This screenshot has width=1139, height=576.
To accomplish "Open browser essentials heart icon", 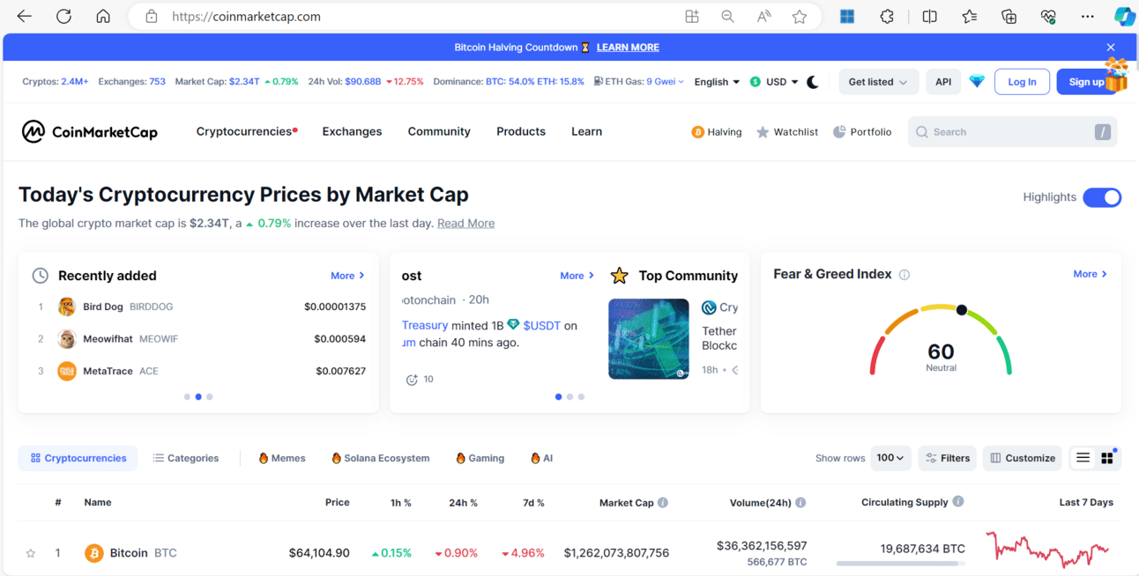I will 1048,17.
